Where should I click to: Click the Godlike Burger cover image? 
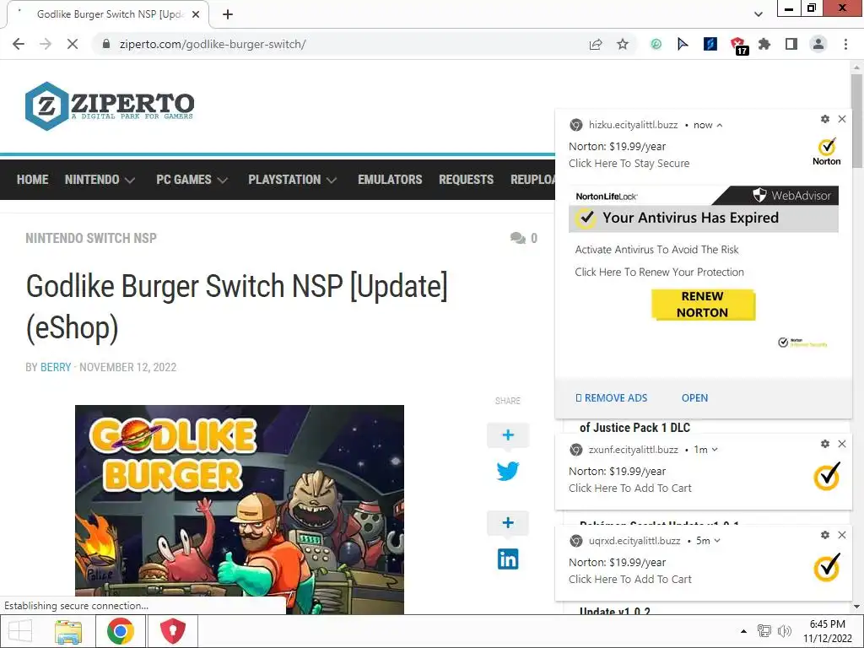coord(240,510)
